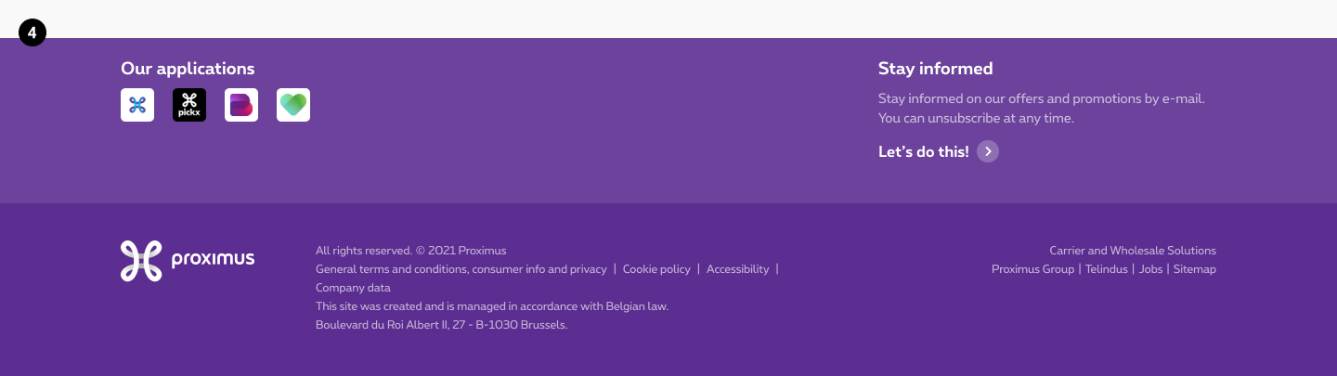
Task: Click the Telindus footer link
Action: [1106, 269]
